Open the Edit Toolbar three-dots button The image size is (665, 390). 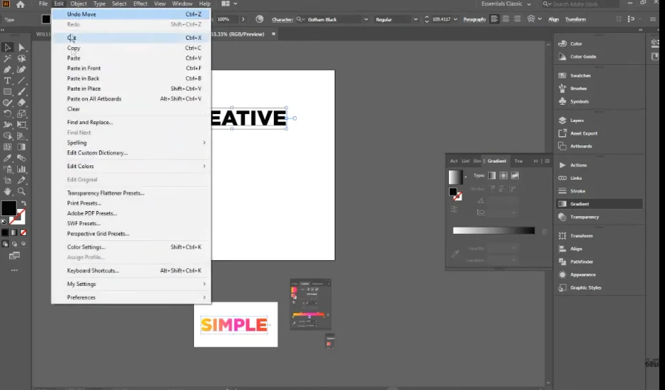[x=14, y=270]
